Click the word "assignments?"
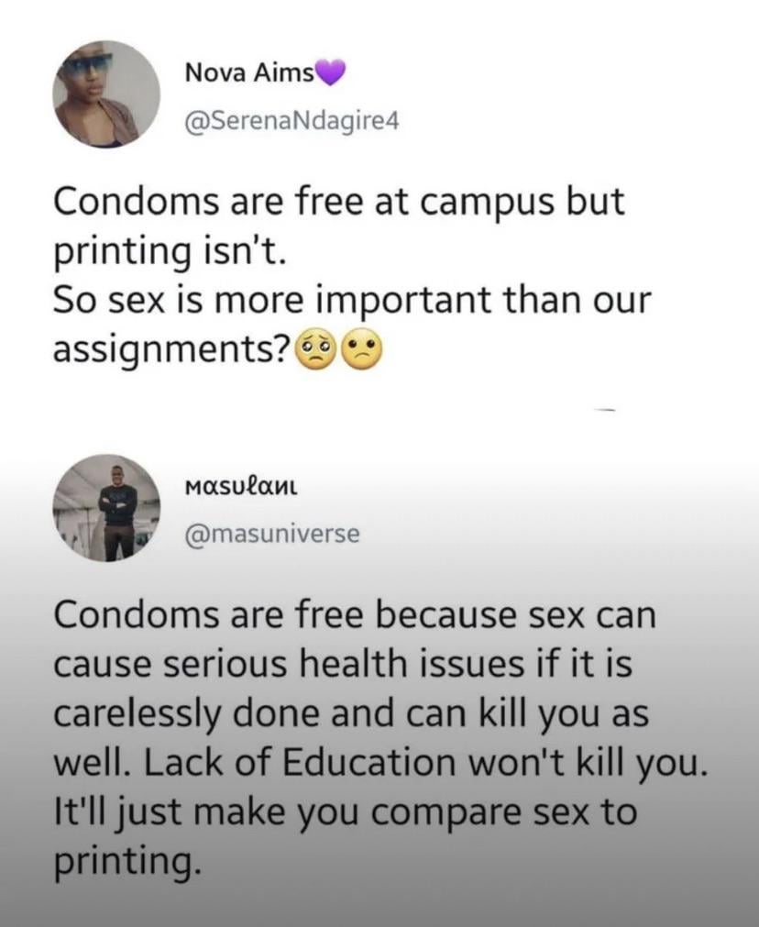 171,348
